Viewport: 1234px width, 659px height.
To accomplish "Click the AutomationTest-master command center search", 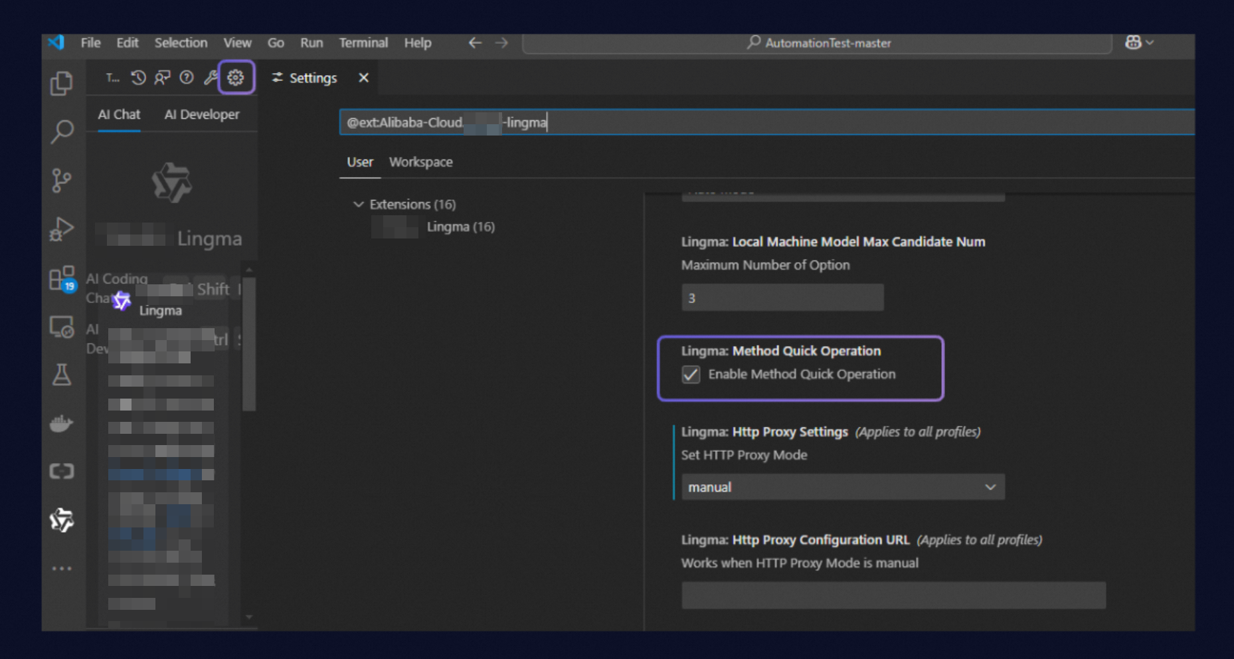I will (818, 43).
